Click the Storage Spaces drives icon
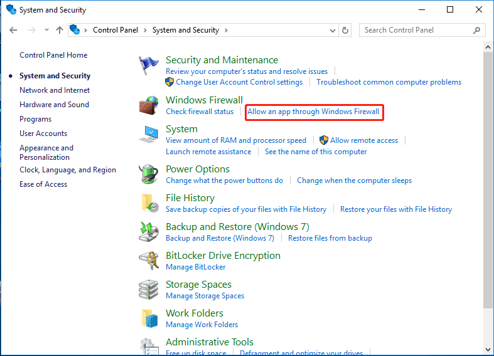 [x=149, y=290]
